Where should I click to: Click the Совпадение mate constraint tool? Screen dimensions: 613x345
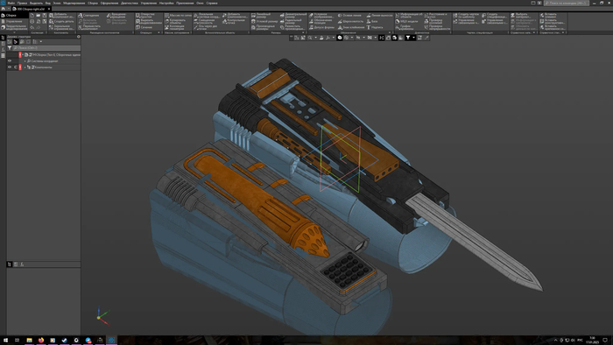tap(88, 16)
